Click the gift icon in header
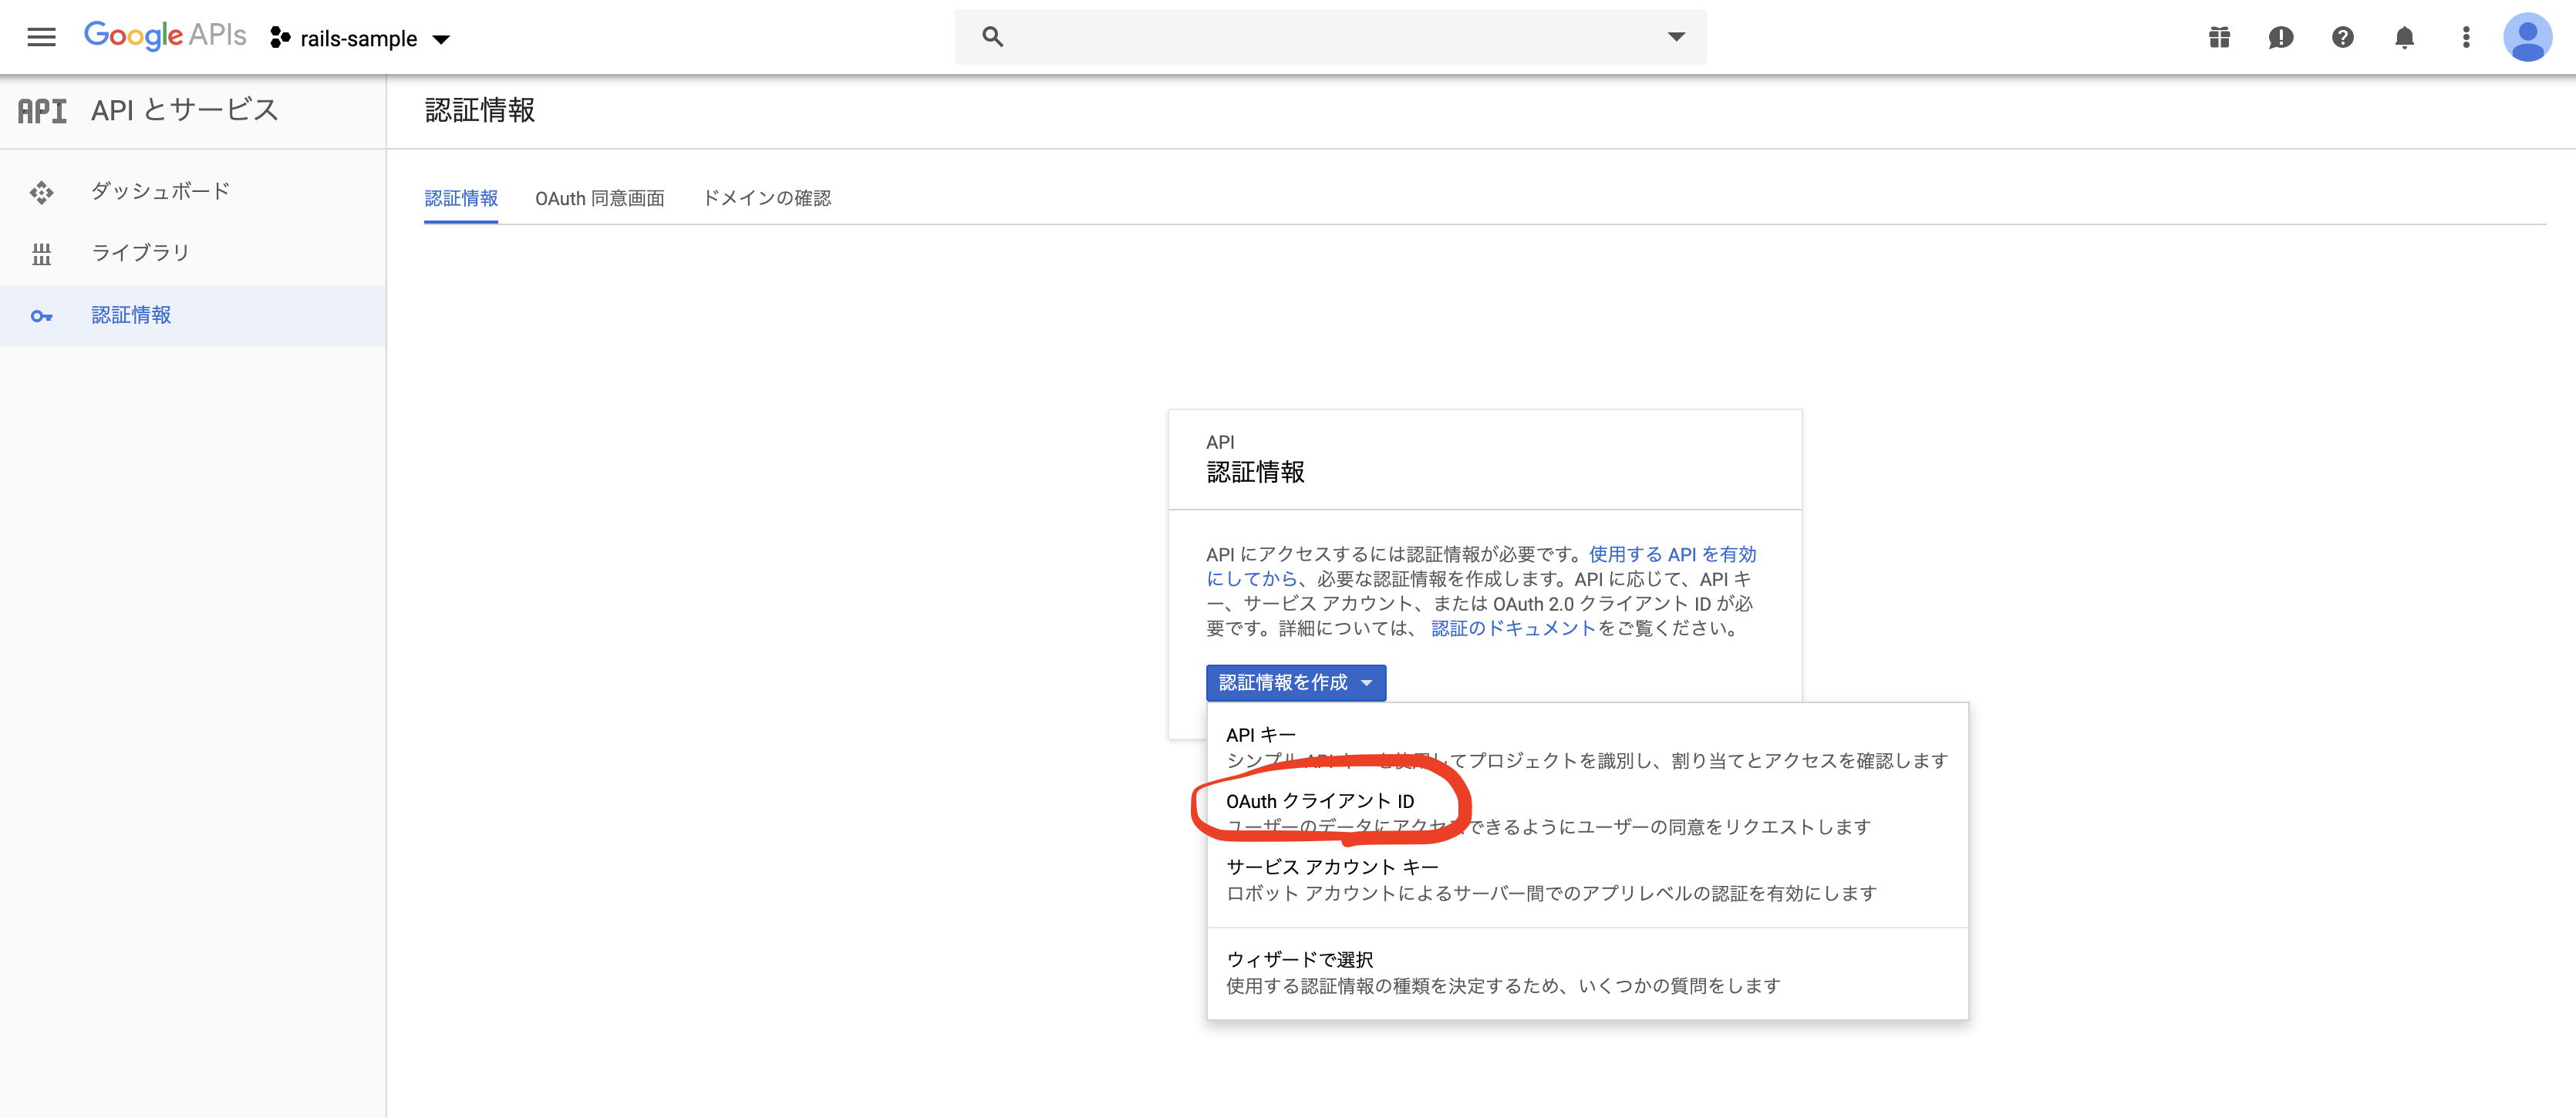 point(2219,38)
